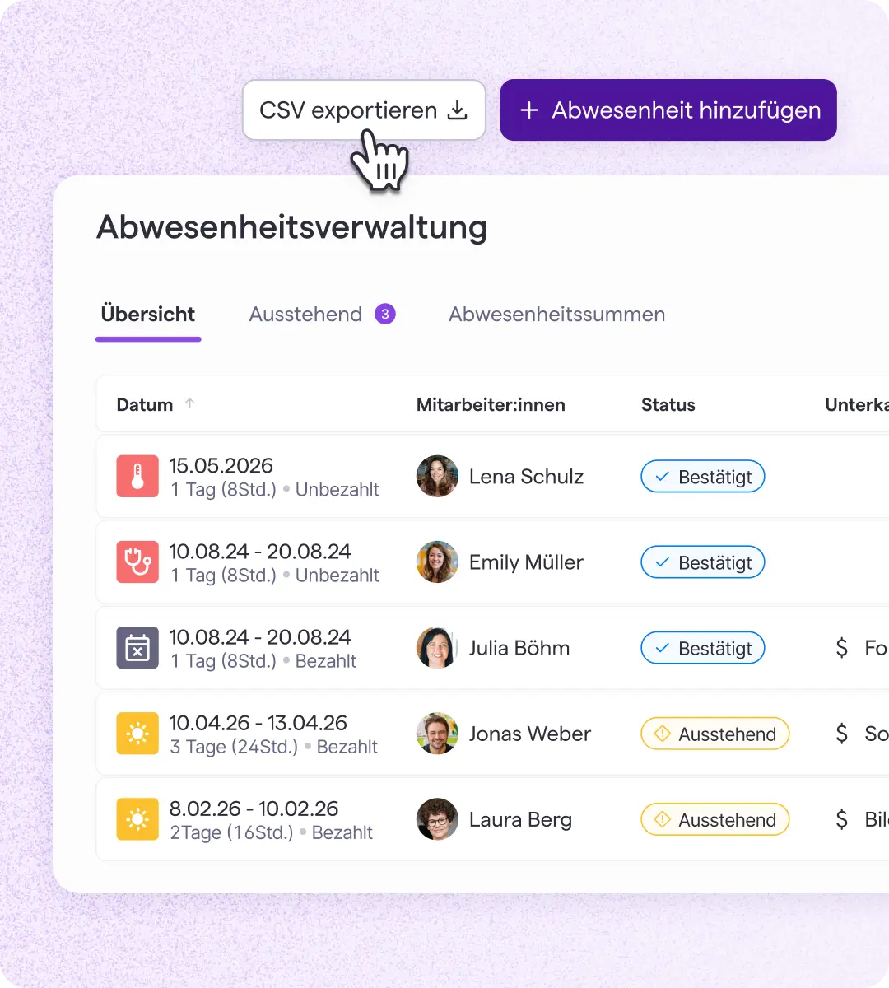
Task: Open Emily Müller's avatar
Action: (438, 562)
